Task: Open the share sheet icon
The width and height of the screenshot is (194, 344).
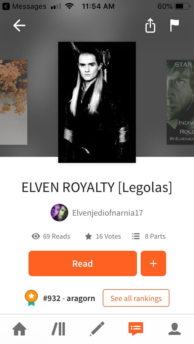Action: tap(150, 25)
